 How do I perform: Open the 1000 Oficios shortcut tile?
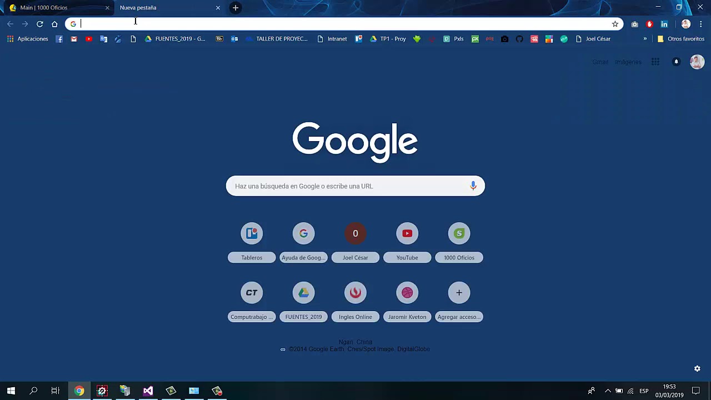point(459,242)
